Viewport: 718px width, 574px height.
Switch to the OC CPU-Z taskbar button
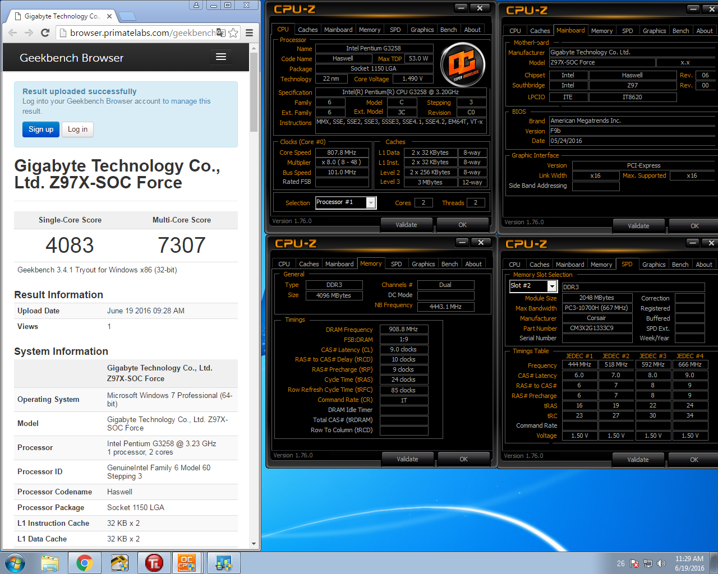point(187,563)
